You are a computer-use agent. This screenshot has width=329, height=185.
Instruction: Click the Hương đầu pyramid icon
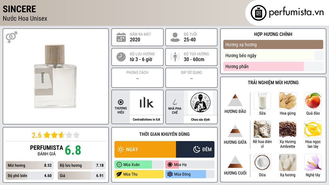235,100
